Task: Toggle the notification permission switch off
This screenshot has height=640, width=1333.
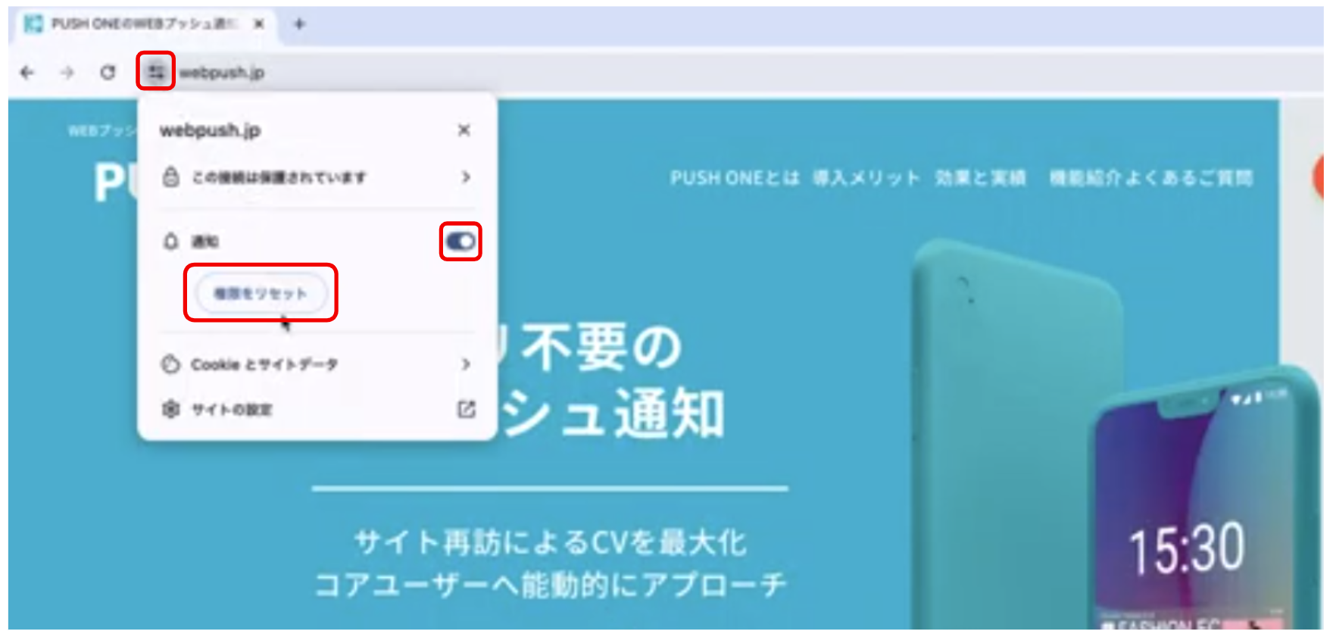Action: [460, 241]
